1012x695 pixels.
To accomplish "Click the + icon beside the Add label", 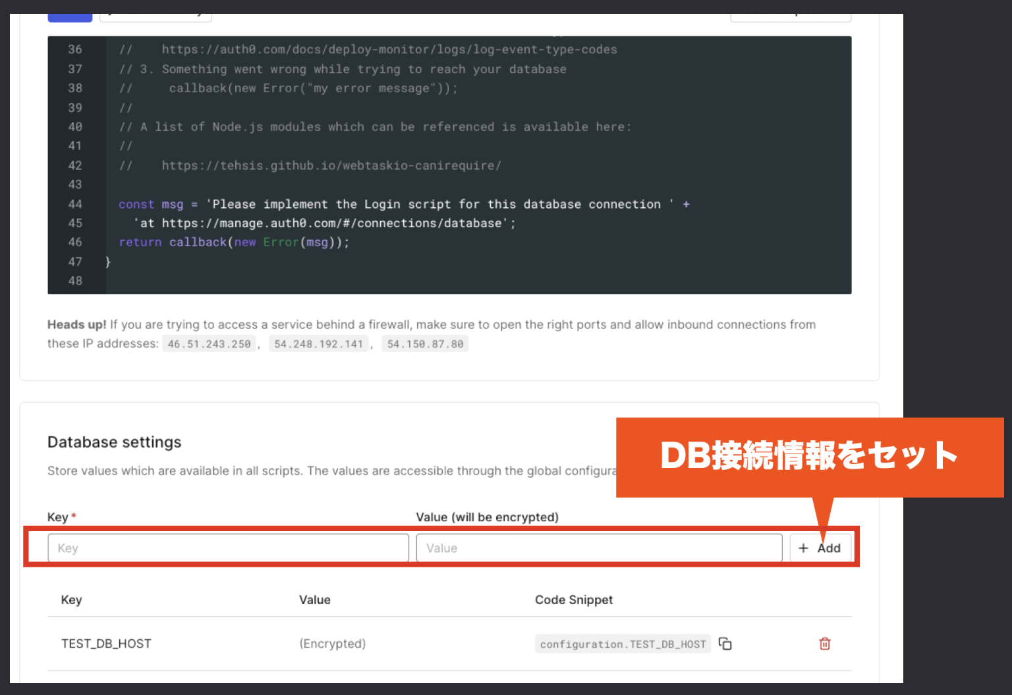I will click(804, 548).
